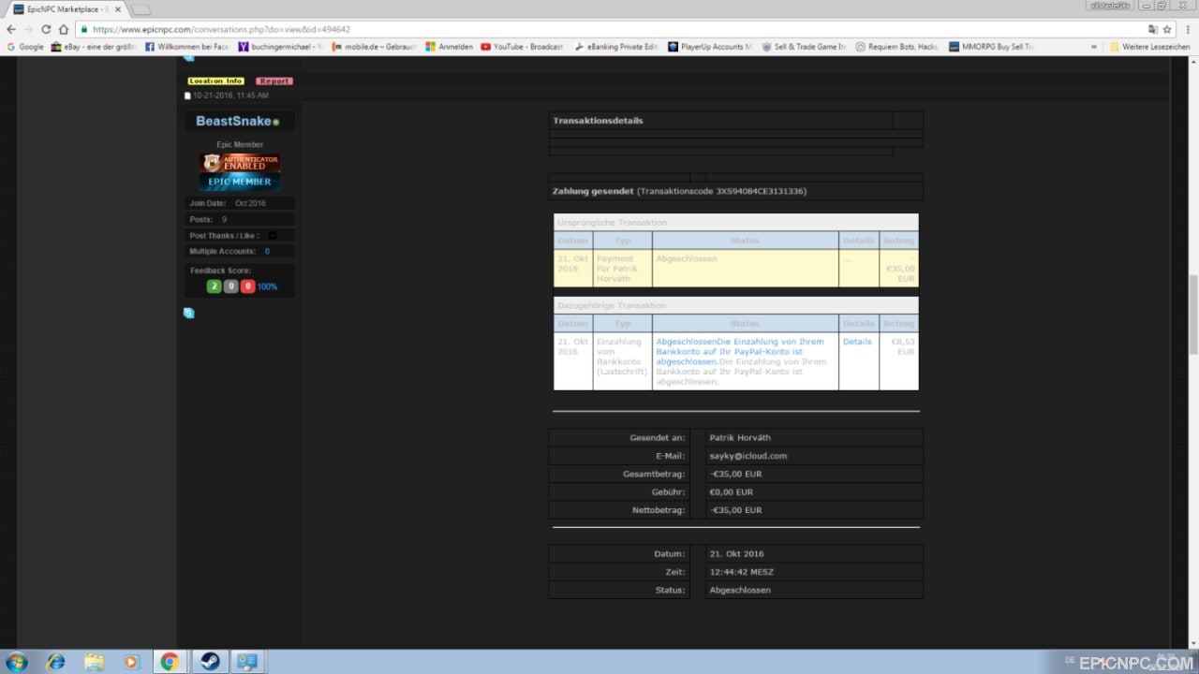Click the Location Info button

pyautogui.click(x=215, y=81)
